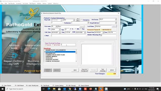This screenshot has height=91, width=161.
Task: Click the Last Name field containing Shankar
Action: click(103, 26)
